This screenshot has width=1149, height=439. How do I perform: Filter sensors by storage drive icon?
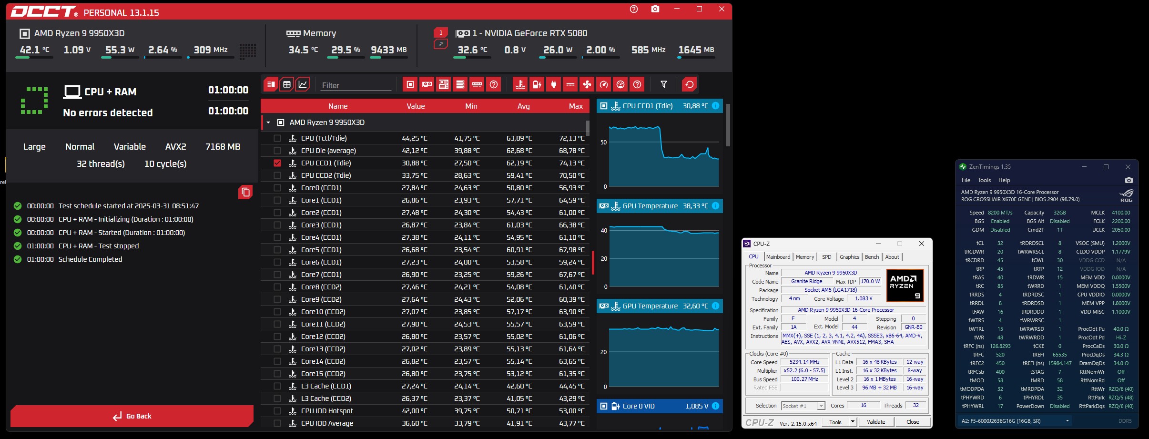pos(460,84)
